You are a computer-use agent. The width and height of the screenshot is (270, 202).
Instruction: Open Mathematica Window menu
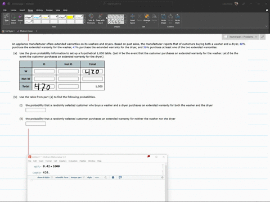pos(92,161)
